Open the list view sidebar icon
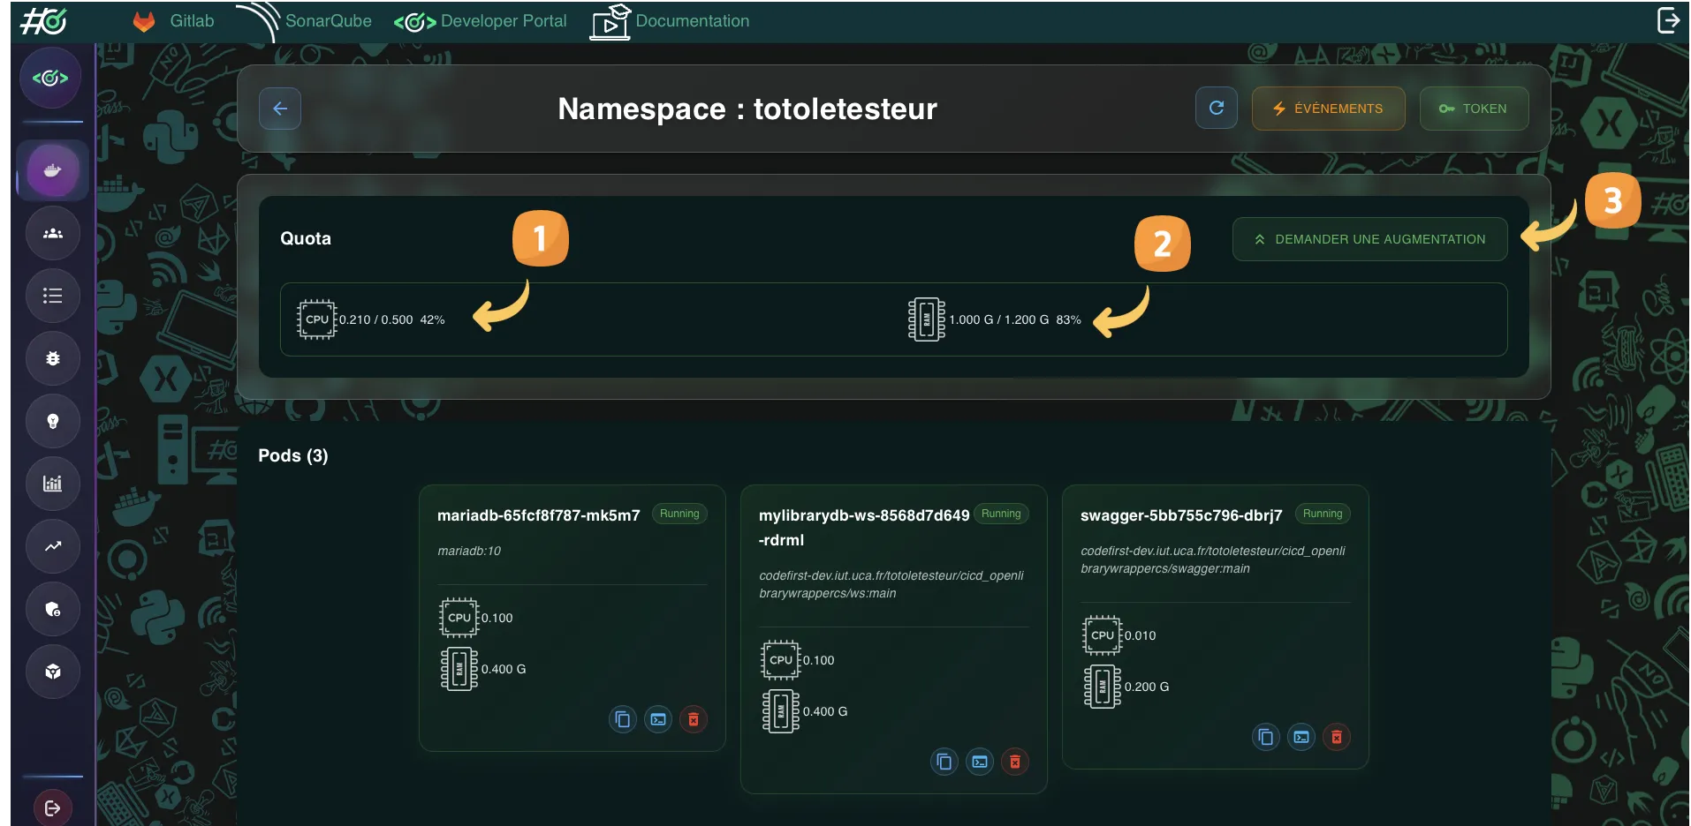Viewport: 1691px width, 826px height. (52, 296)
